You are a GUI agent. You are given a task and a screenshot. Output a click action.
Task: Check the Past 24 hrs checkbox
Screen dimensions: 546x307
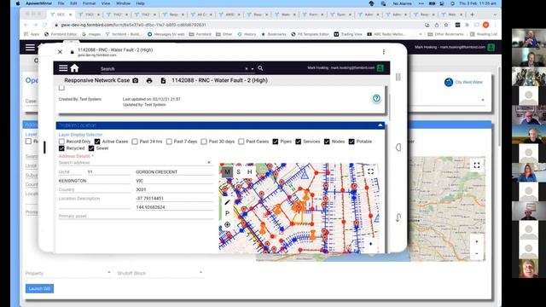pos(135,142)
